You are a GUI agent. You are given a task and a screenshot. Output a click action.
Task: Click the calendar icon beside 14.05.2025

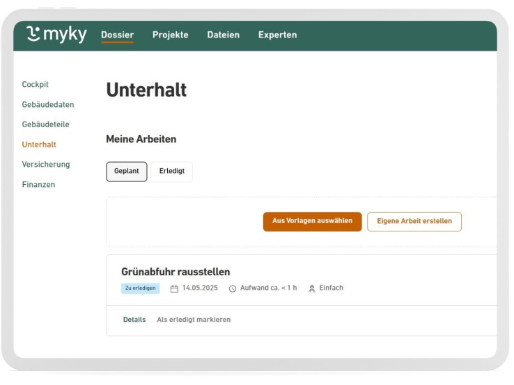pos(174,288)
